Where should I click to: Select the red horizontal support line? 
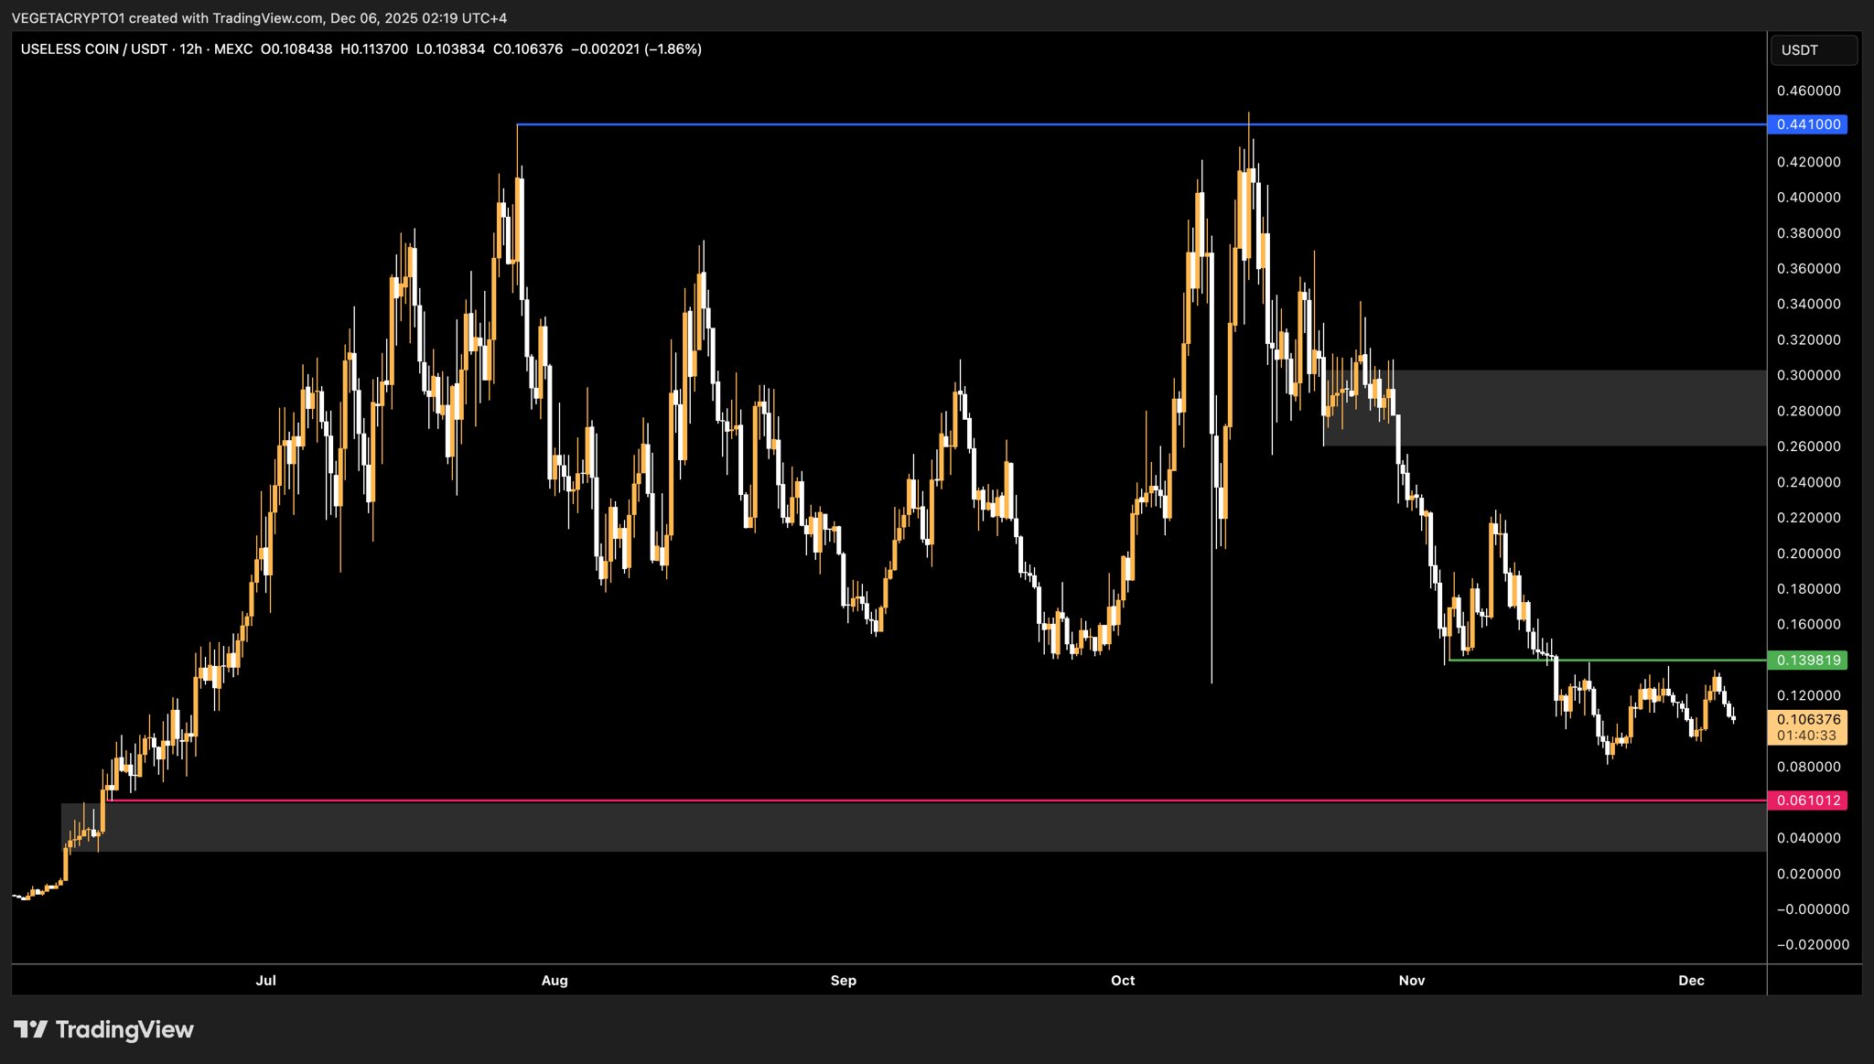pos(915,801)
